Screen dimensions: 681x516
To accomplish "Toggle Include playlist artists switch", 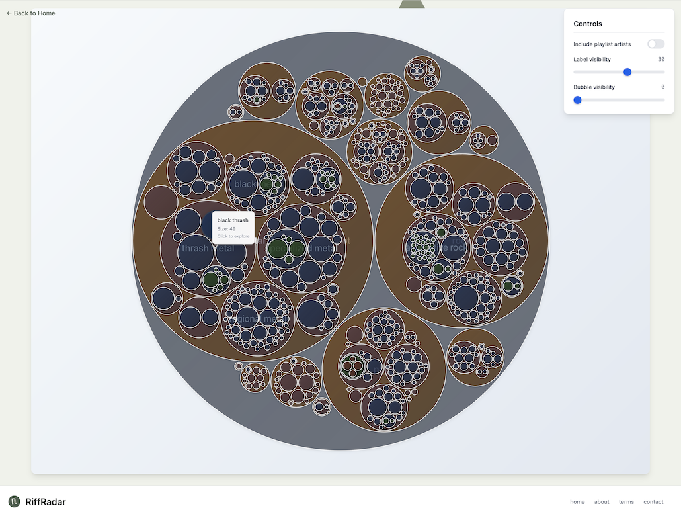I will click(x=655, y=44).
